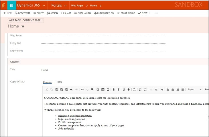Click the Unlink icon
Screen dimensions: 209x137
[x=87, y=90]
